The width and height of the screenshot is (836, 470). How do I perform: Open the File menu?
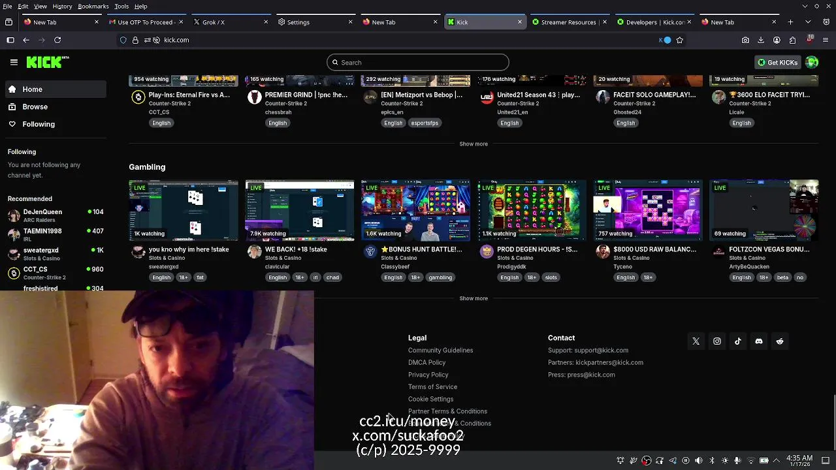(6, 6)
